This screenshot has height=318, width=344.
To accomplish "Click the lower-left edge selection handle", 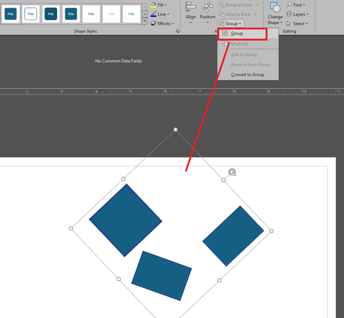I will (119, 279).
